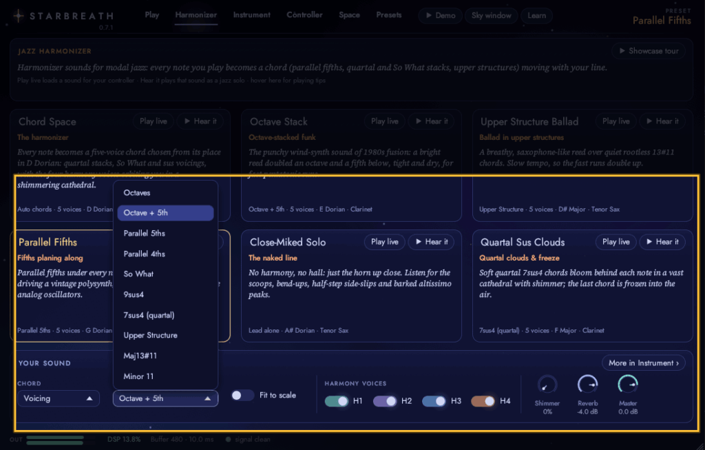Play Quartal Sus Clouds live
Image resolution: width=705 pixels, height=450 pixels.
pyautogui.click(x=616, y=242)
